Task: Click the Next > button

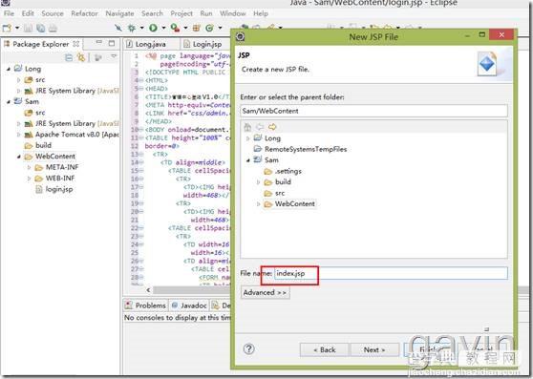Action: point(374,349)
